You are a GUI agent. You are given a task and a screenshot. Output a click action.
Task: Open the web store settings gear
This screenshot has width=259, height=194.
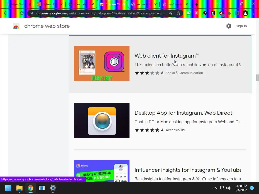click(x=229, y=26)
